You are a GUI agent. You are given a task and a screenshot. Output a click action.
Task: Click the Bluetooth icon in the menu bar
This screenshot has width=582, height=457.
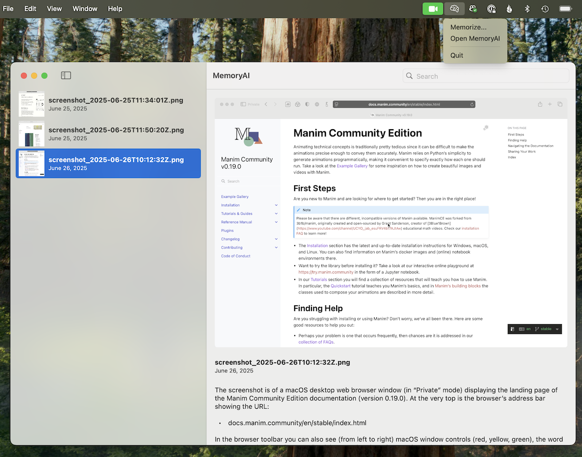point(527,8)
